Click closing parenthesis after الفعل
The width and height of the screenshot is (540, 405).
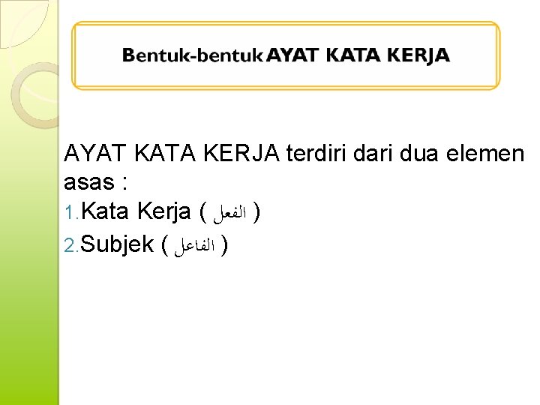tap(256, 212)
